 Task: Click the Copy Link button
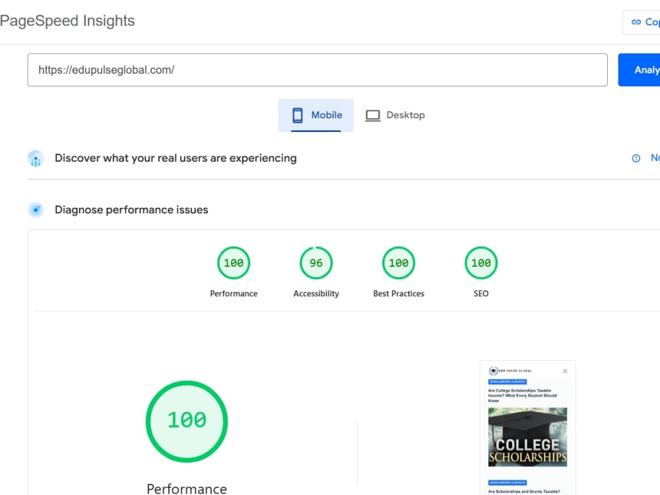coord(642,22)
